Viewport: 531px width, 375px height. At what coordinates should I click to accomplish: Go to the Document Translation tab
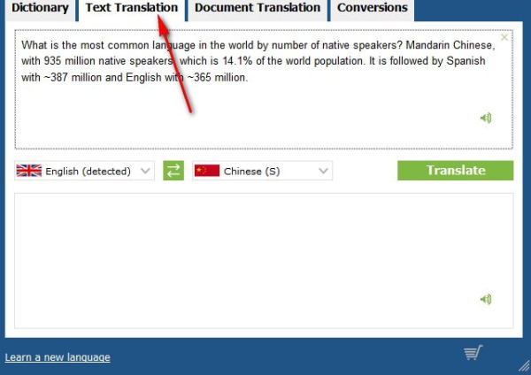pyautogui.click(x=258, y=8)
